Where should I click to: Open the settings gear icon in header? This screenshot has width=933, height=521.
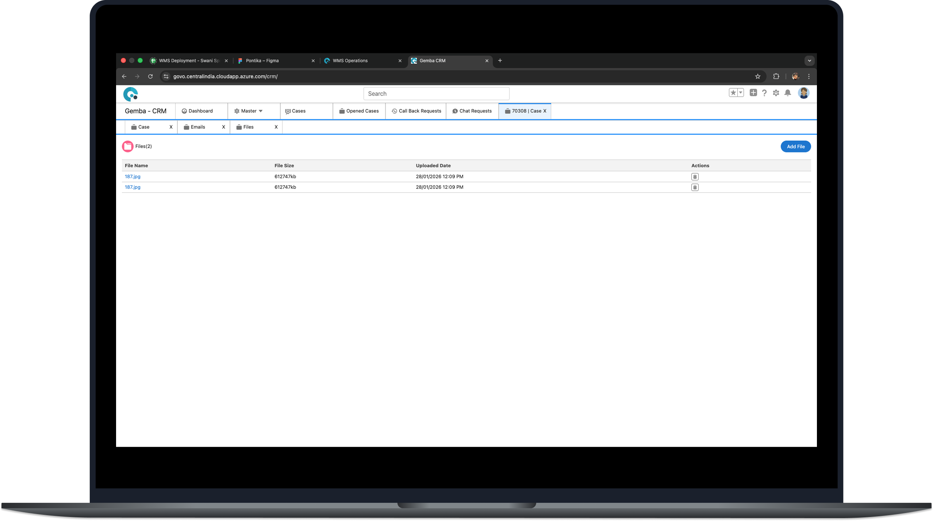coord(776,93)
